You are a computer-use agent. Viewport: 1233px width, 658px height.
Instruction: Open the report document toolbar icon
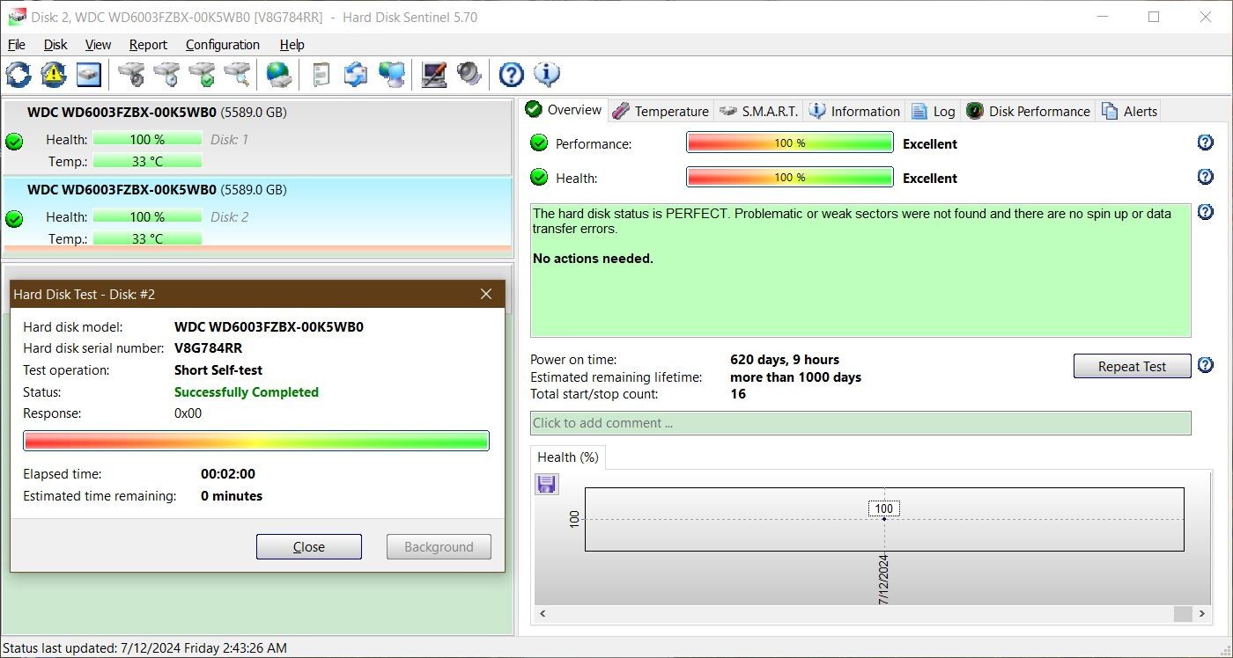321,74
